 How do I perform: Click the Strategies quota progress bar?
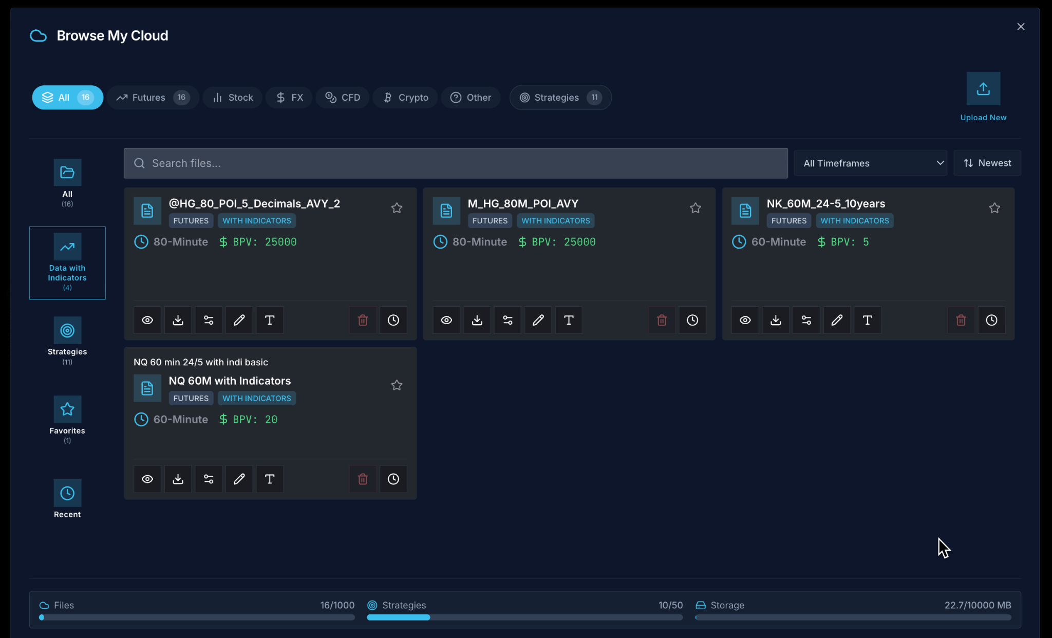[x=524, y=617]
